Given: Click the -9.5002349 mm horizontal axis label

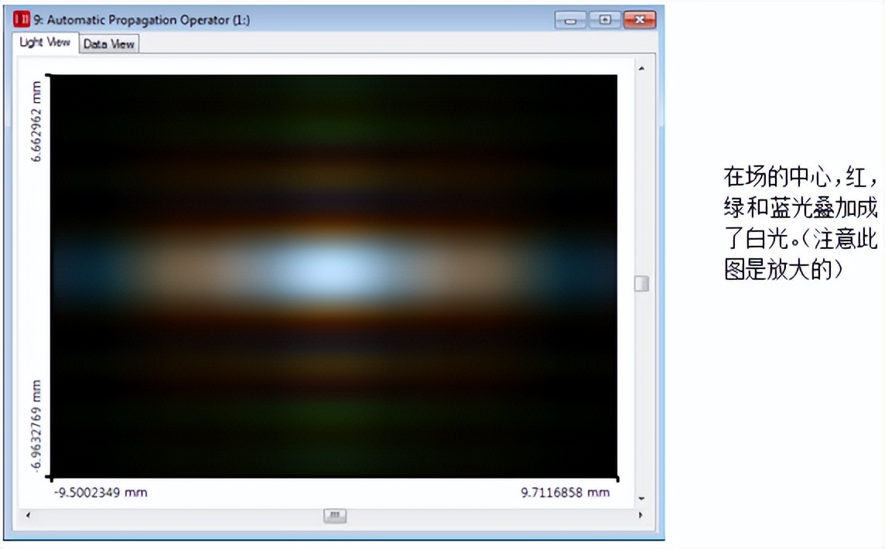Looking at the screenshot, I should pyautogui.click(x=101, y=493).
